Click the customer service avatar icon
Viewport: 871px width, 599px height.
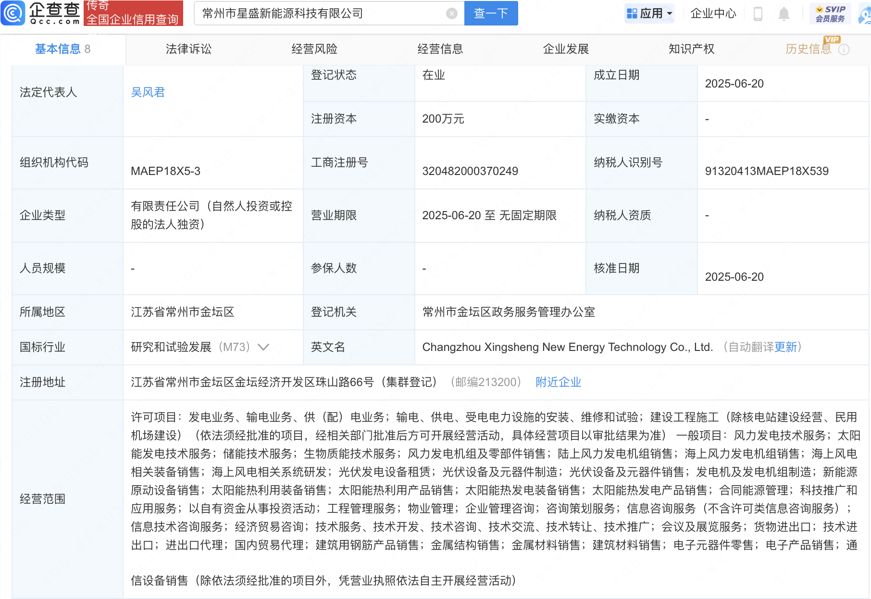(x=865, y=14)
